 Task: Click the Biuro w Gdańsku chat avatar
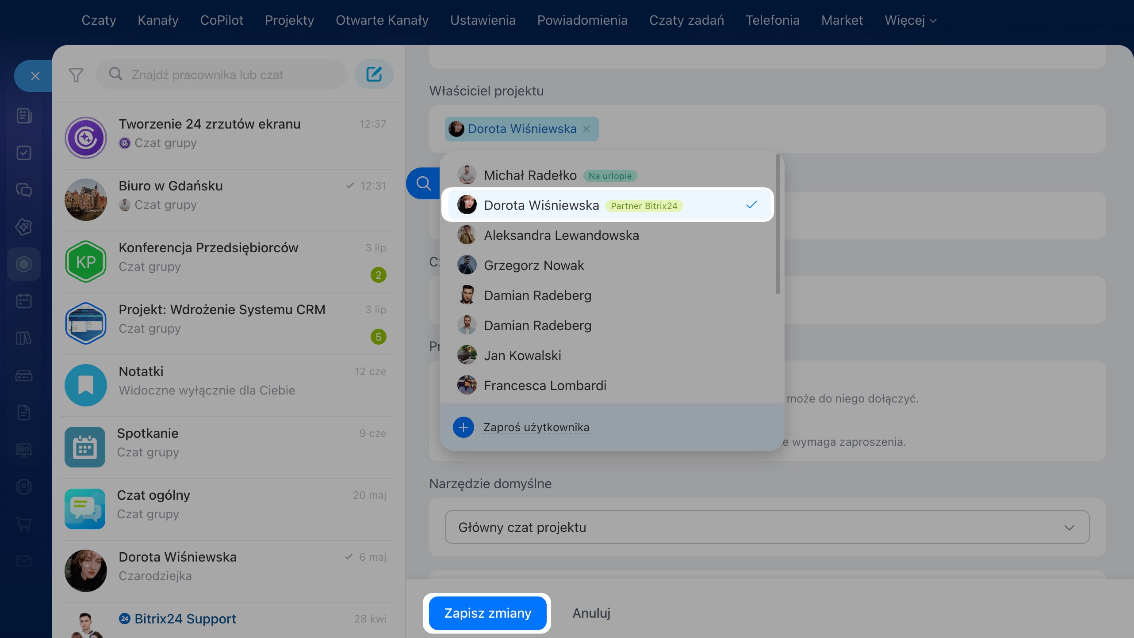86,200
